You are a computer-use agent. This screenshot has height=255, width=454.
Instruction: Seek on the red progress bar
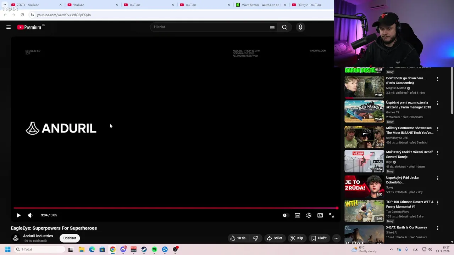tap(175, 208)
